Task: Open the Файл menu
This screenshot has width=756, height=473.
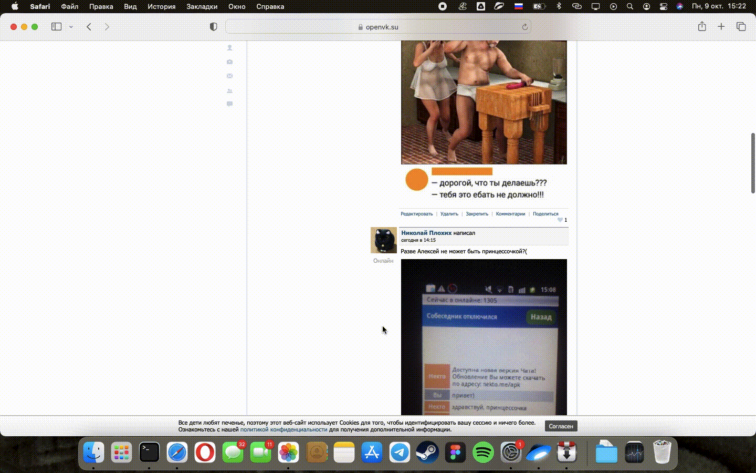Action: tap(69, 6)
